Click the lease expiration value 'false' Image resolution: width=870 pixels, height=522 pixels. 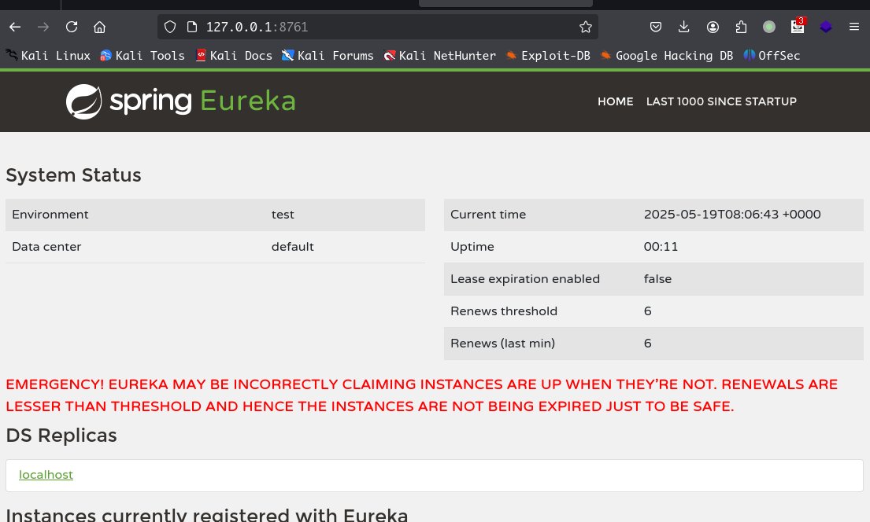point(657,279)
